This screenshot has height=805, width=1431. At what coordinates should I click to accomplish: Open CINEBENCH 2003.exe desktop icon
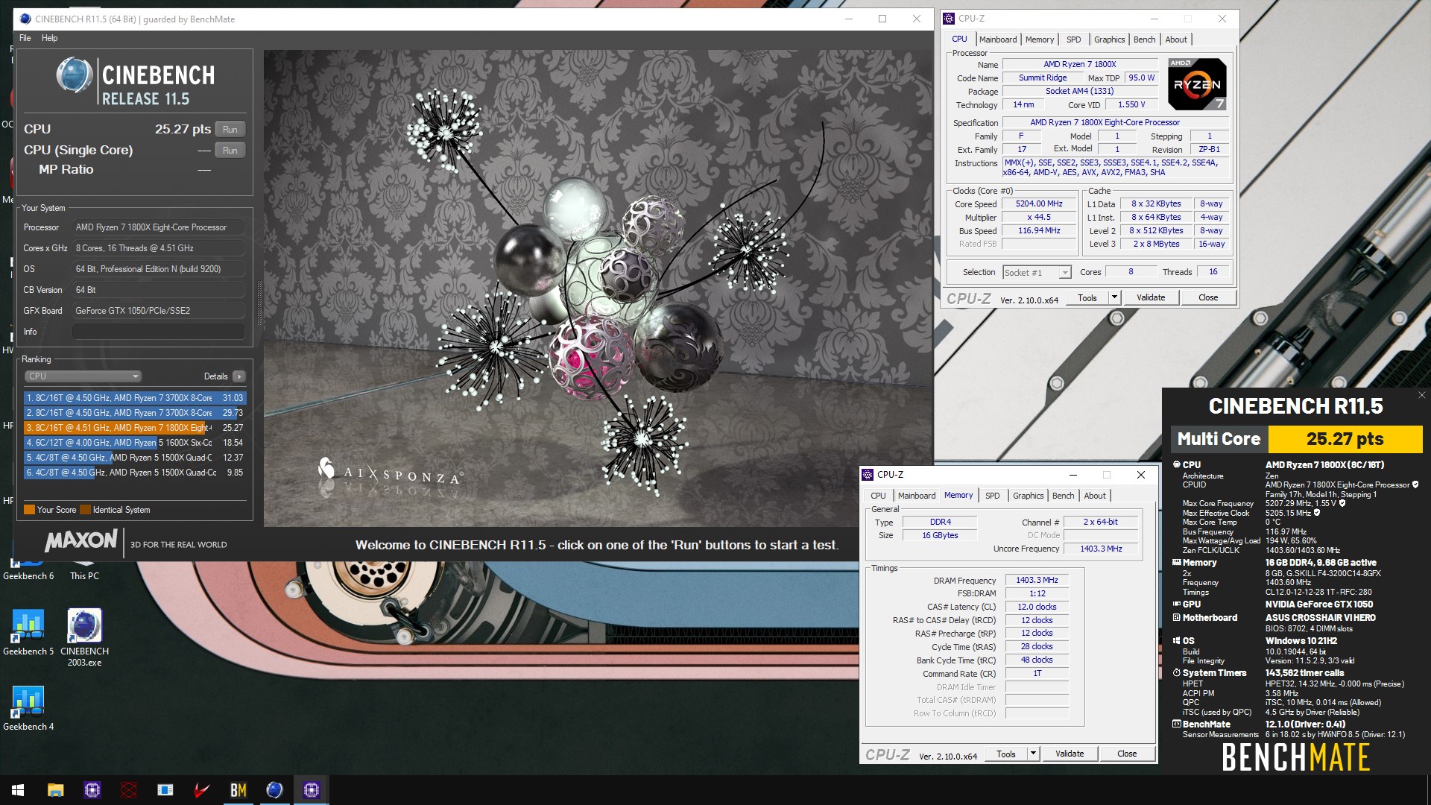point(84,637)
